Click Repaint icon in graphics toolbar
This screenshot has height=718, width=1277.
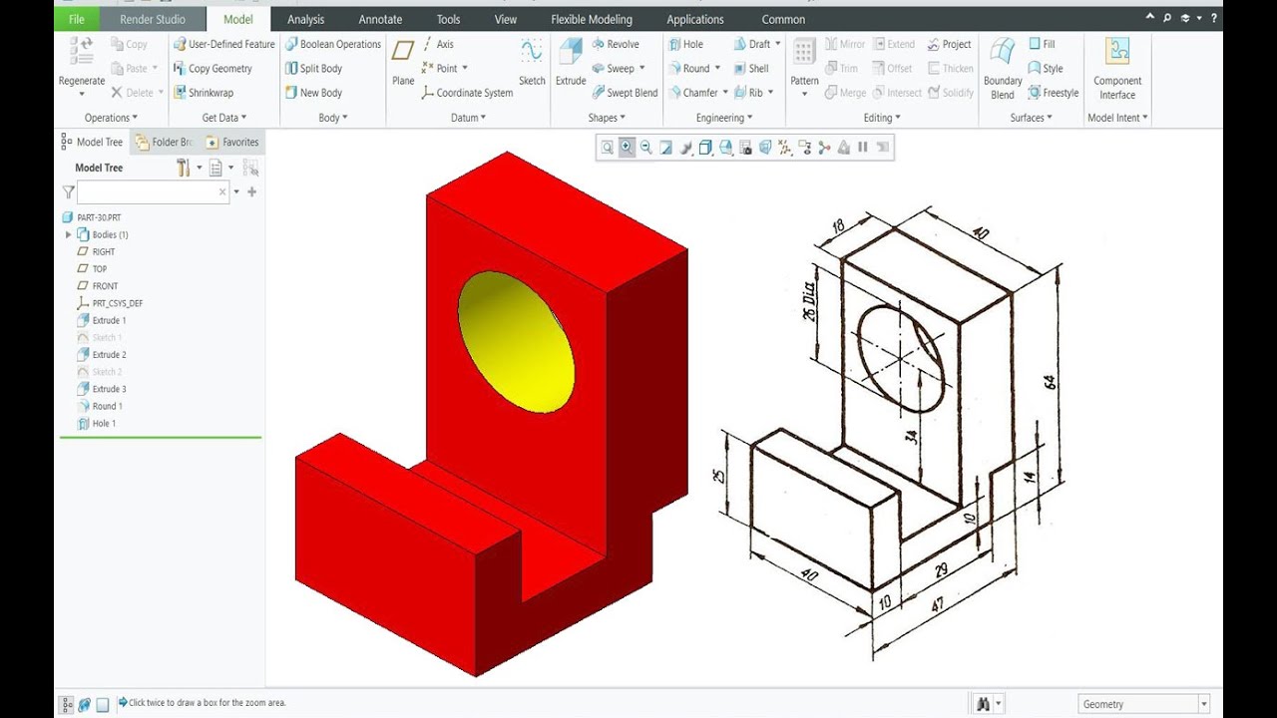coord(665,148)
